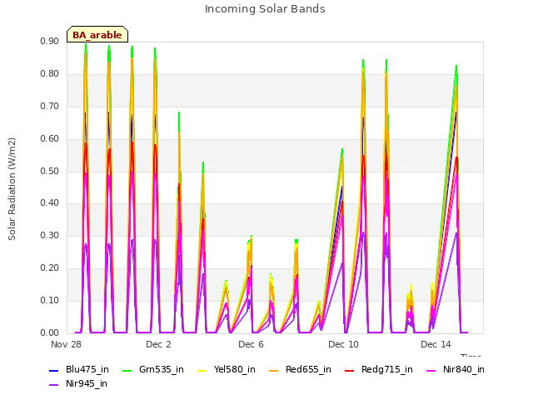Viewport: 533px width, 400px height.
Task: Click the Yel580_in legend color swatch
Action: click(x=202, y=370)
